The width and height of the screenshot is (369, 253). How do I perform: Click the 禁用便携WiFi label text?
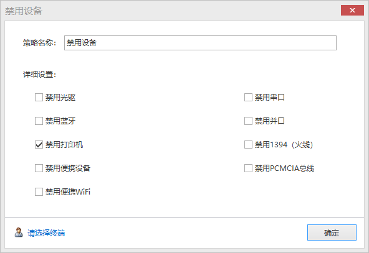click(x=68, y=191)
